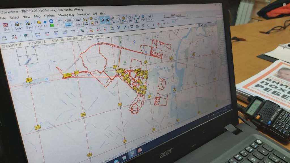Viewport: 290px width, 163px height.
Task: Click the Zoom Full button
Action: click(65, 32)
